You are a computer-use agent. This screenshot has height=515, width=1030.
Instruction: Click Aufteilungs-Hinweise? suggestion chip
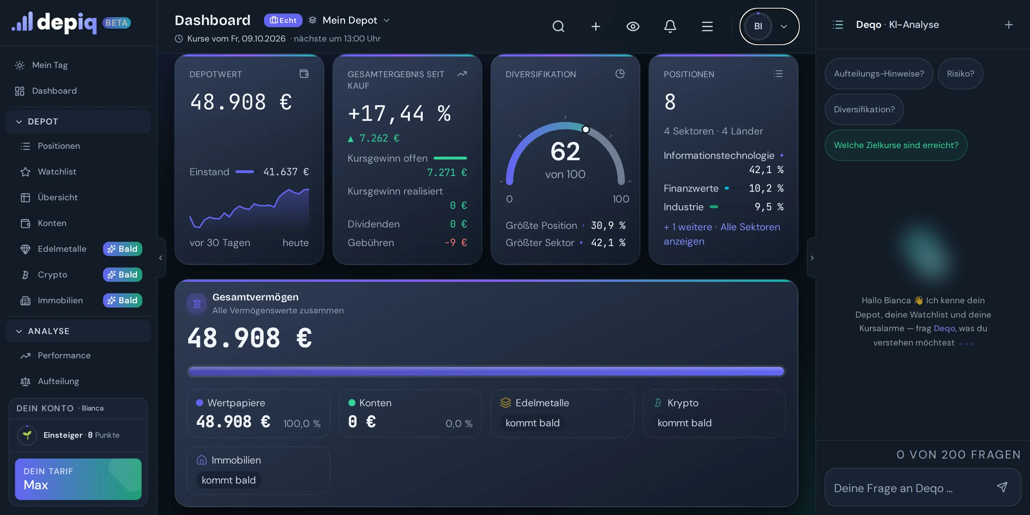pyautogui.click(x=879, y=74)
